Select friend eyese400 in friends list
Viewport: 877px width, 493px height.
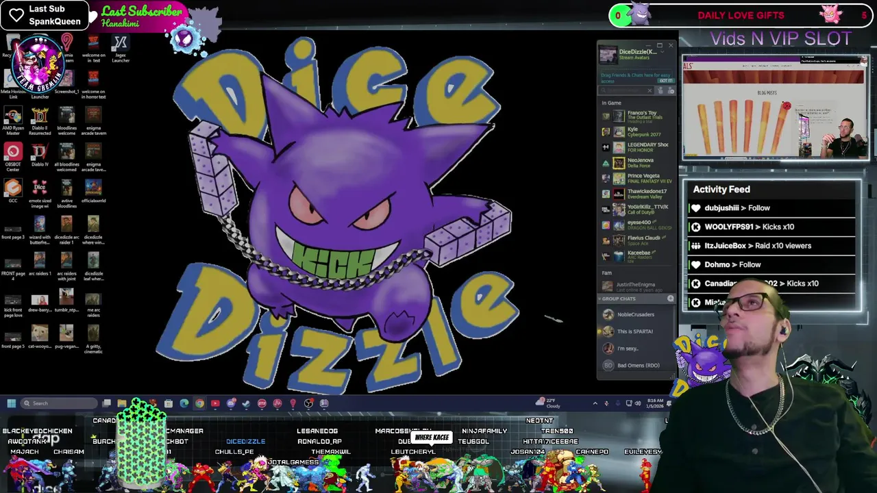[637, 225]
